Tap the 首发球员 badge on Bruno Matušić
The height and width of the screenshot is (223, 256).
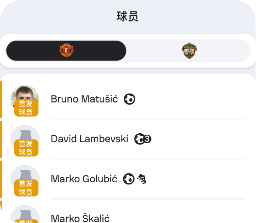coord(26,108)
